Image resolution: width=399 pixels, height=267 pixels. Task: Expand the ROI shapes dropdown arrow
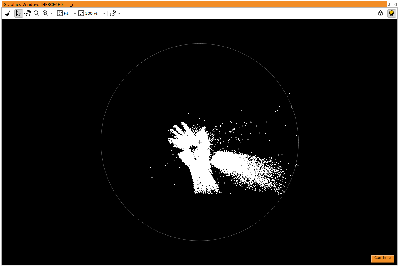pos(119,14)
